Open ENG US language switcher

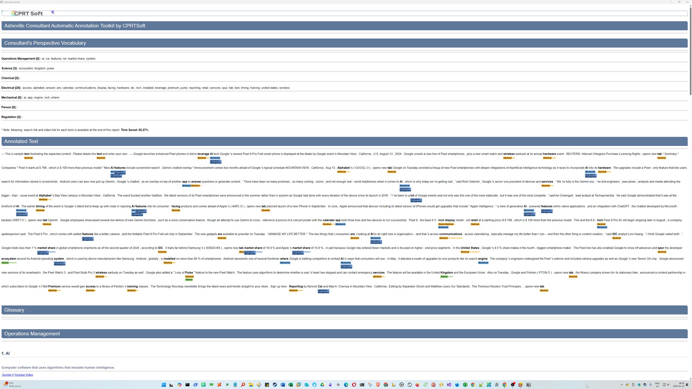(x=657, y=385)
